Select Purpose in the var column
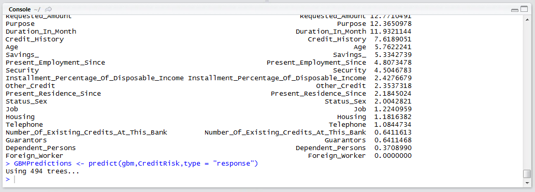The height and width of the screenshot is (192, 535). point(352,24)
